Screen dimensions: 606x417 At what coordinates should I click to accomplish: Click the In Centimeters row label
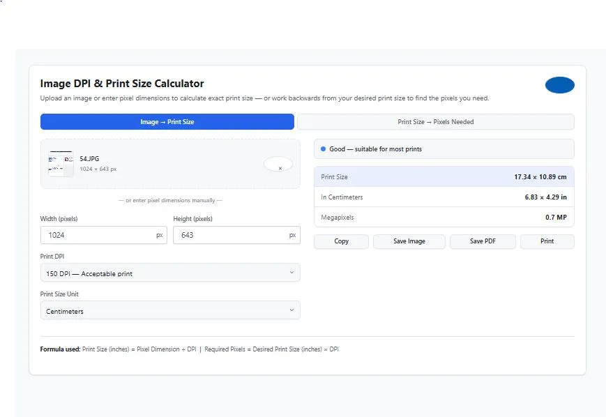(342, 197)
